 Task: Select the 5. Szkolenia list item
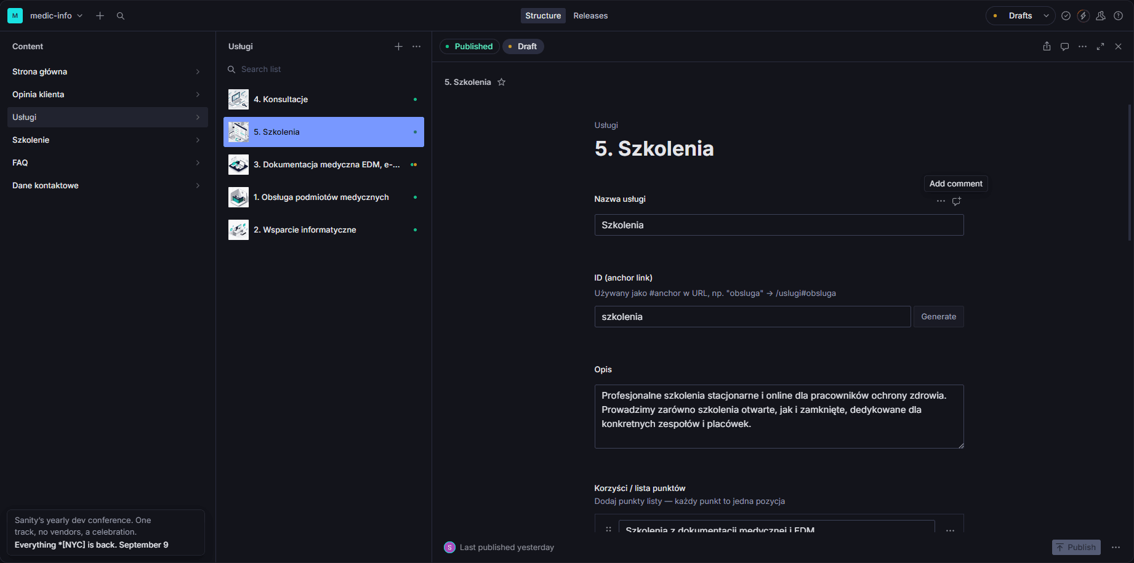click(x=324, y=132)
